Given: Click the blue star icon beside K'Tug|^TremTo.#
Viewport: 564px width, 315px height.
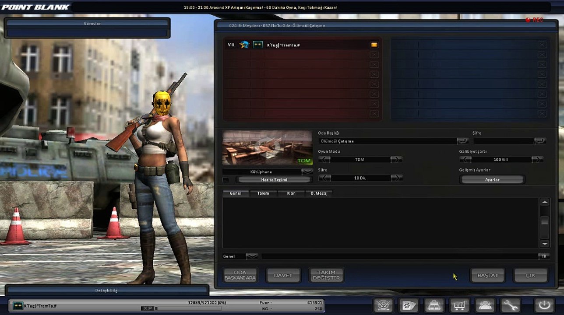Looking at the screenshot, I should tap(244, 45).
